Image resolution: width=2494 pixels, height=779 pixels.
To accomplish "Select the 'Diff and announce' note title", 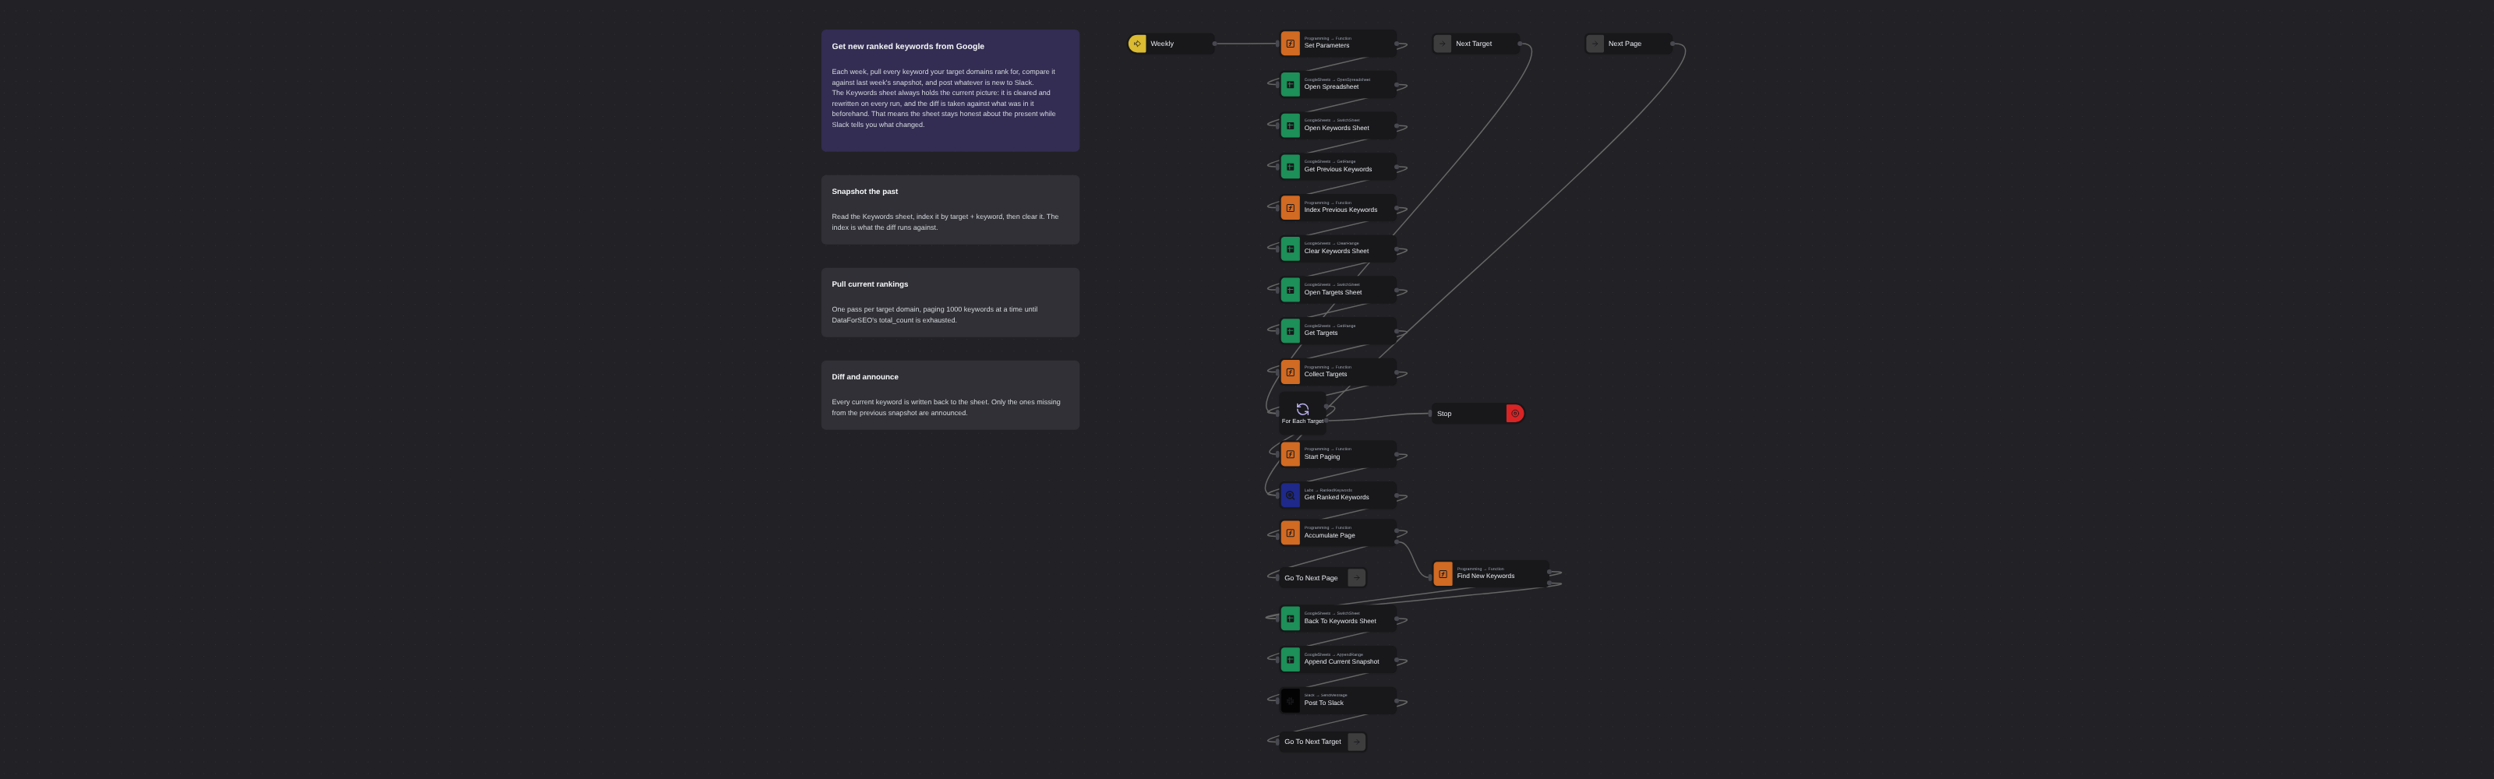I will coord(864,377).
